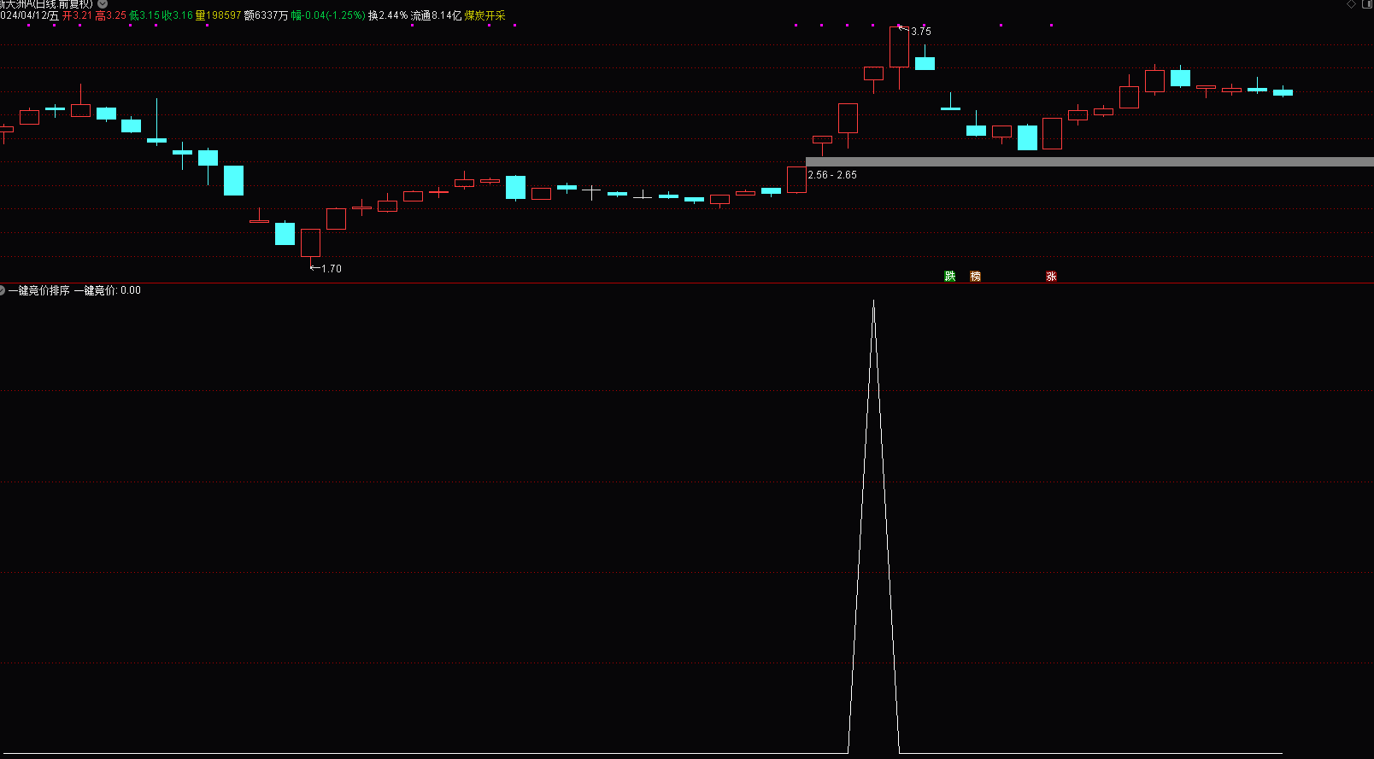
Task: Click the high price 高3.25
Action: (x=110, y=15)
